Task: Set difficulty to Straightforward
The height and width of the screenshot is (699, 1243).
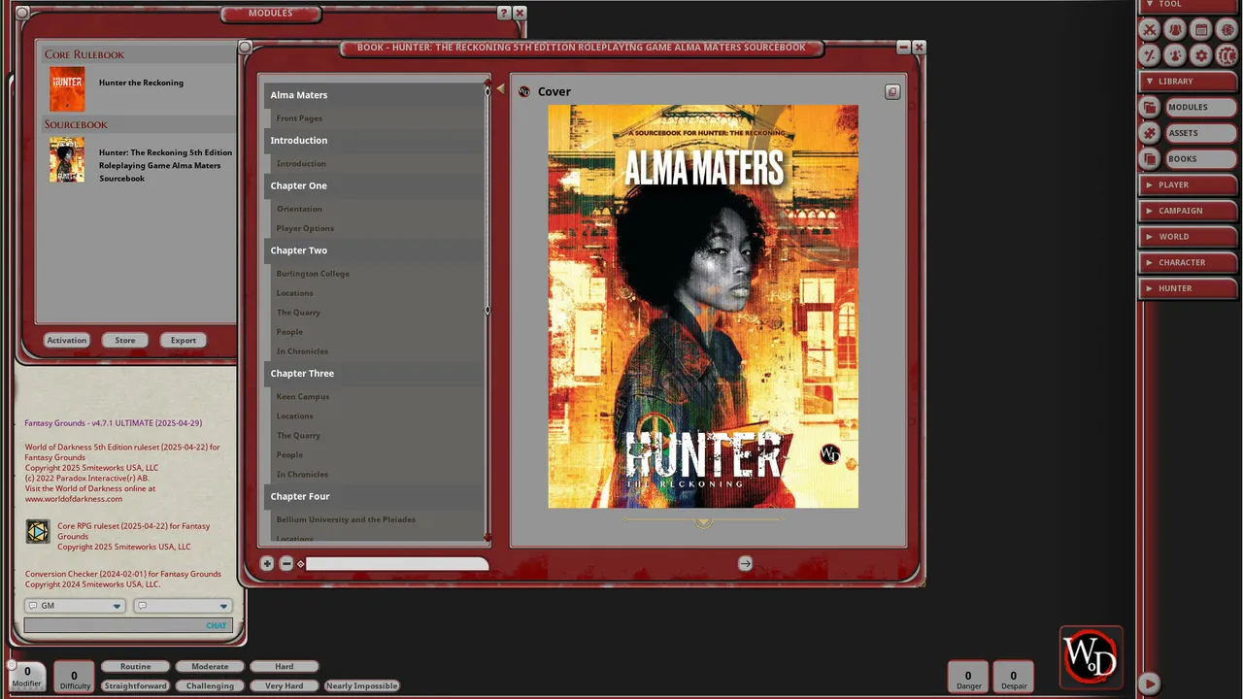Action: pos(135,686)
